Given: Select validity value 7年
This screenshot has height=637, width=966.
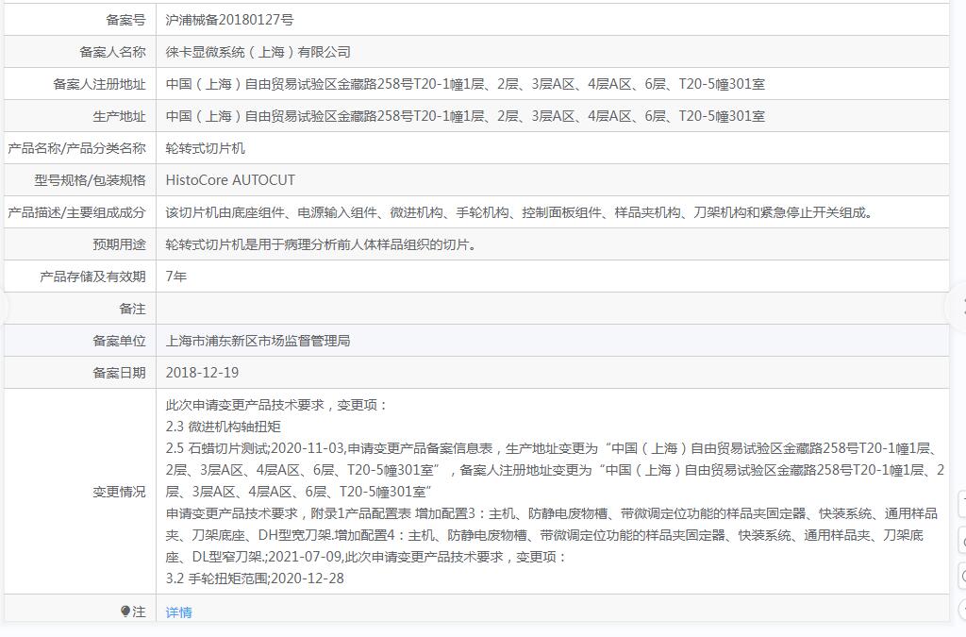Looking at the screenshot, I should (x=176, y=277).
